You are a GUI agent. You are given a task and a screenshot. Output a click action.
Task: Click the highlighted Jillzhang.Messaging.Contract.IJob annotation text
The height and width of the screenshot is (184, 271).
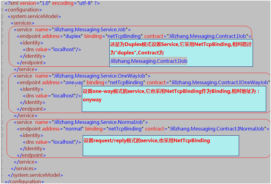click(x=148, y=61)
